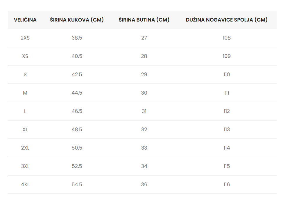Image resolution: width=283 pixels, height=204 pixels.
Task: Select the ŠIRINA BUTINA (CM) header
Action: pyautogui.click(x=144, y=20)
